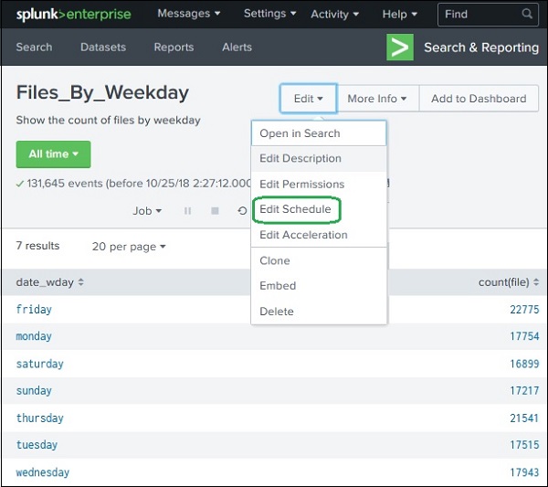Expand the Job dropdown menu
This screenshot has height=487, width=548.
[147, 211]
